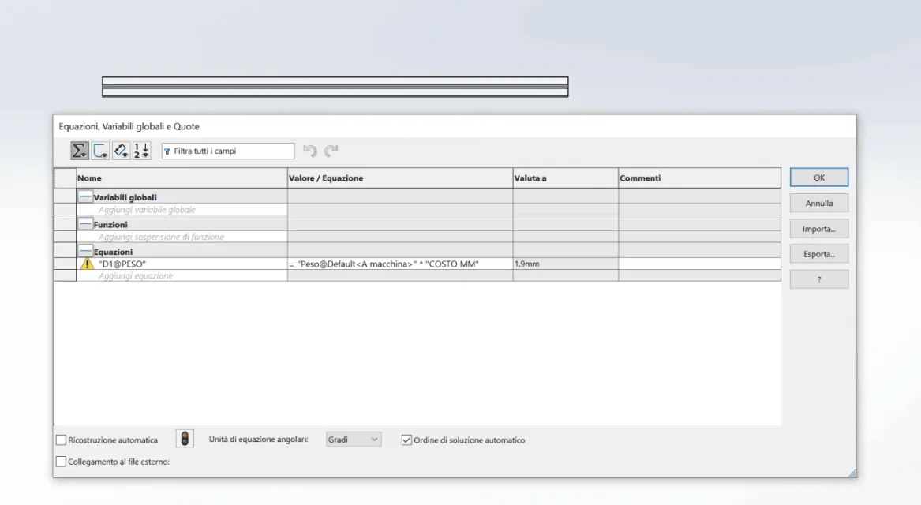
Task: Click the dialog resize grip corner
Action: coord(852,473)
